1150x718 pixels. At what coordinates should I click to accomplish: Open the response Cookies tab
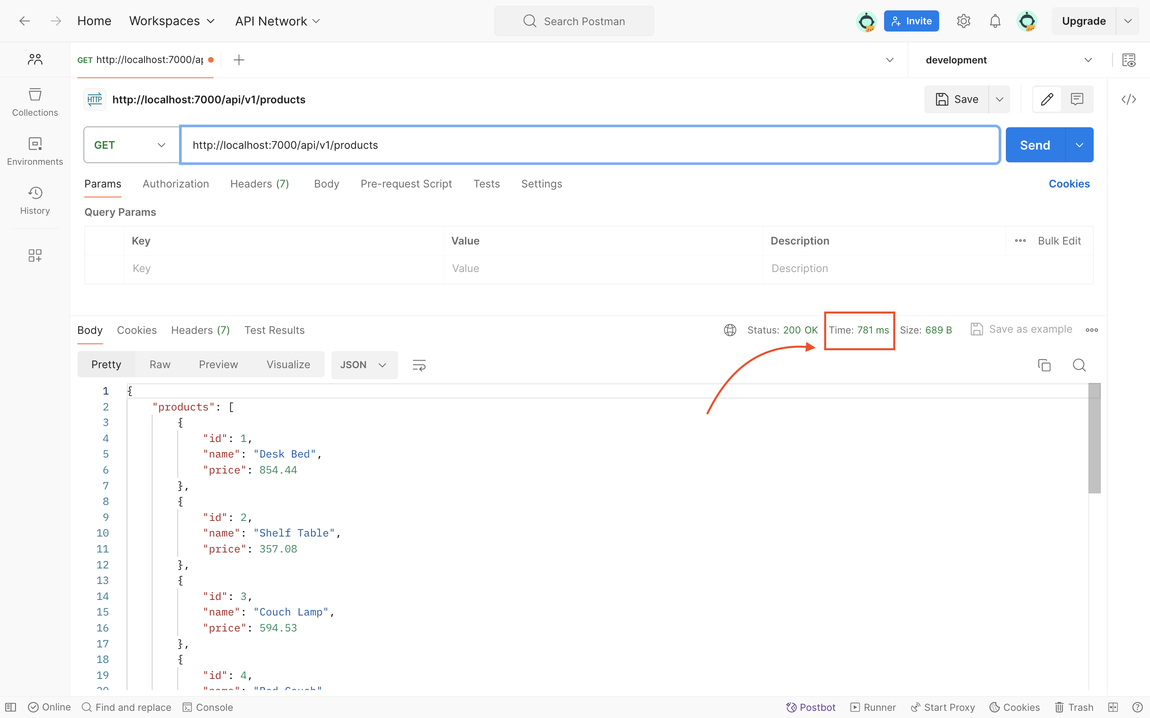[137, 330]
